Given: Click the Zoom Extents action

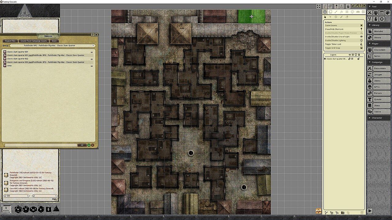Looking at the screenshot, I should [344, 25].
